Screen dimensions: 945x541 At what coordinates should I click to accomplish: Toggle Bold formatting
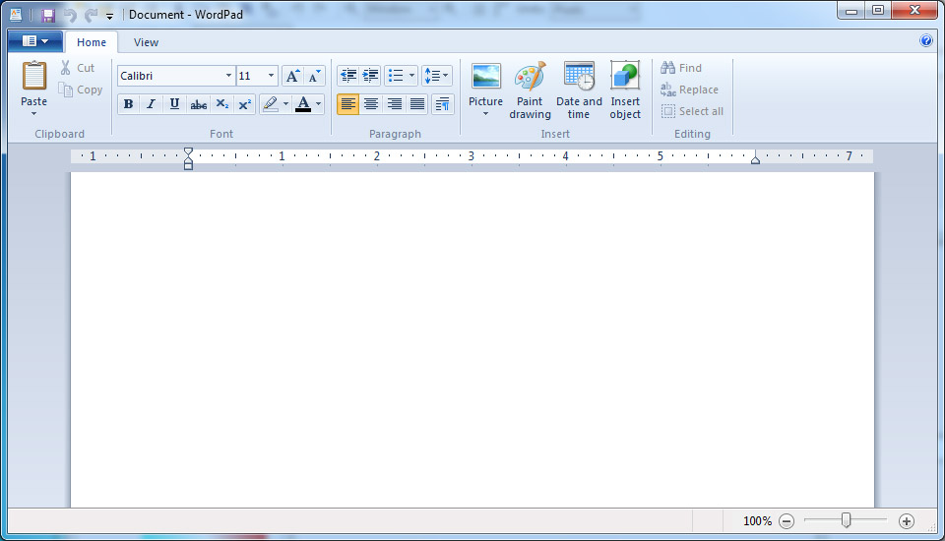[x=128, y=104]
